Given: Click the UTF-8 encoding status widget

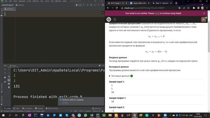Looking at the screenshot, I should (x=81, y=111).
